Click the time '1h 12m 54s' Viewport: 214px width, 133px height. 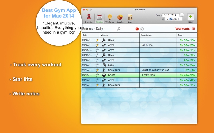tap(188, 65)
